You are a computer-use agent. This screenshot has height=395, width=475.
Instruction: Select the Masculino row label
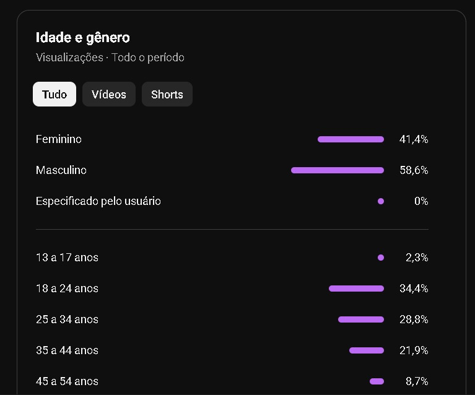61,170
